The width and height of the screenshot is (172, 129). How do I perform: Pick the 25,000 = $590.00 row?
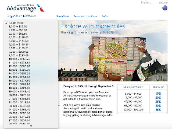(x=31, y=113)
